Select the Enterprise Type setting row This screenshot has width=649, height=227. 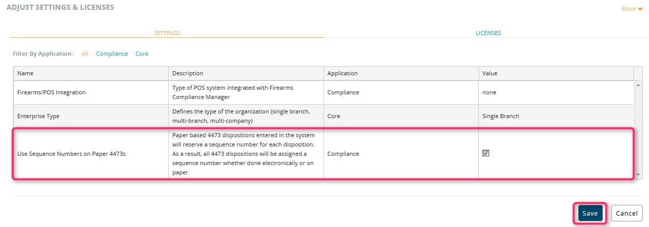point(323,116)
